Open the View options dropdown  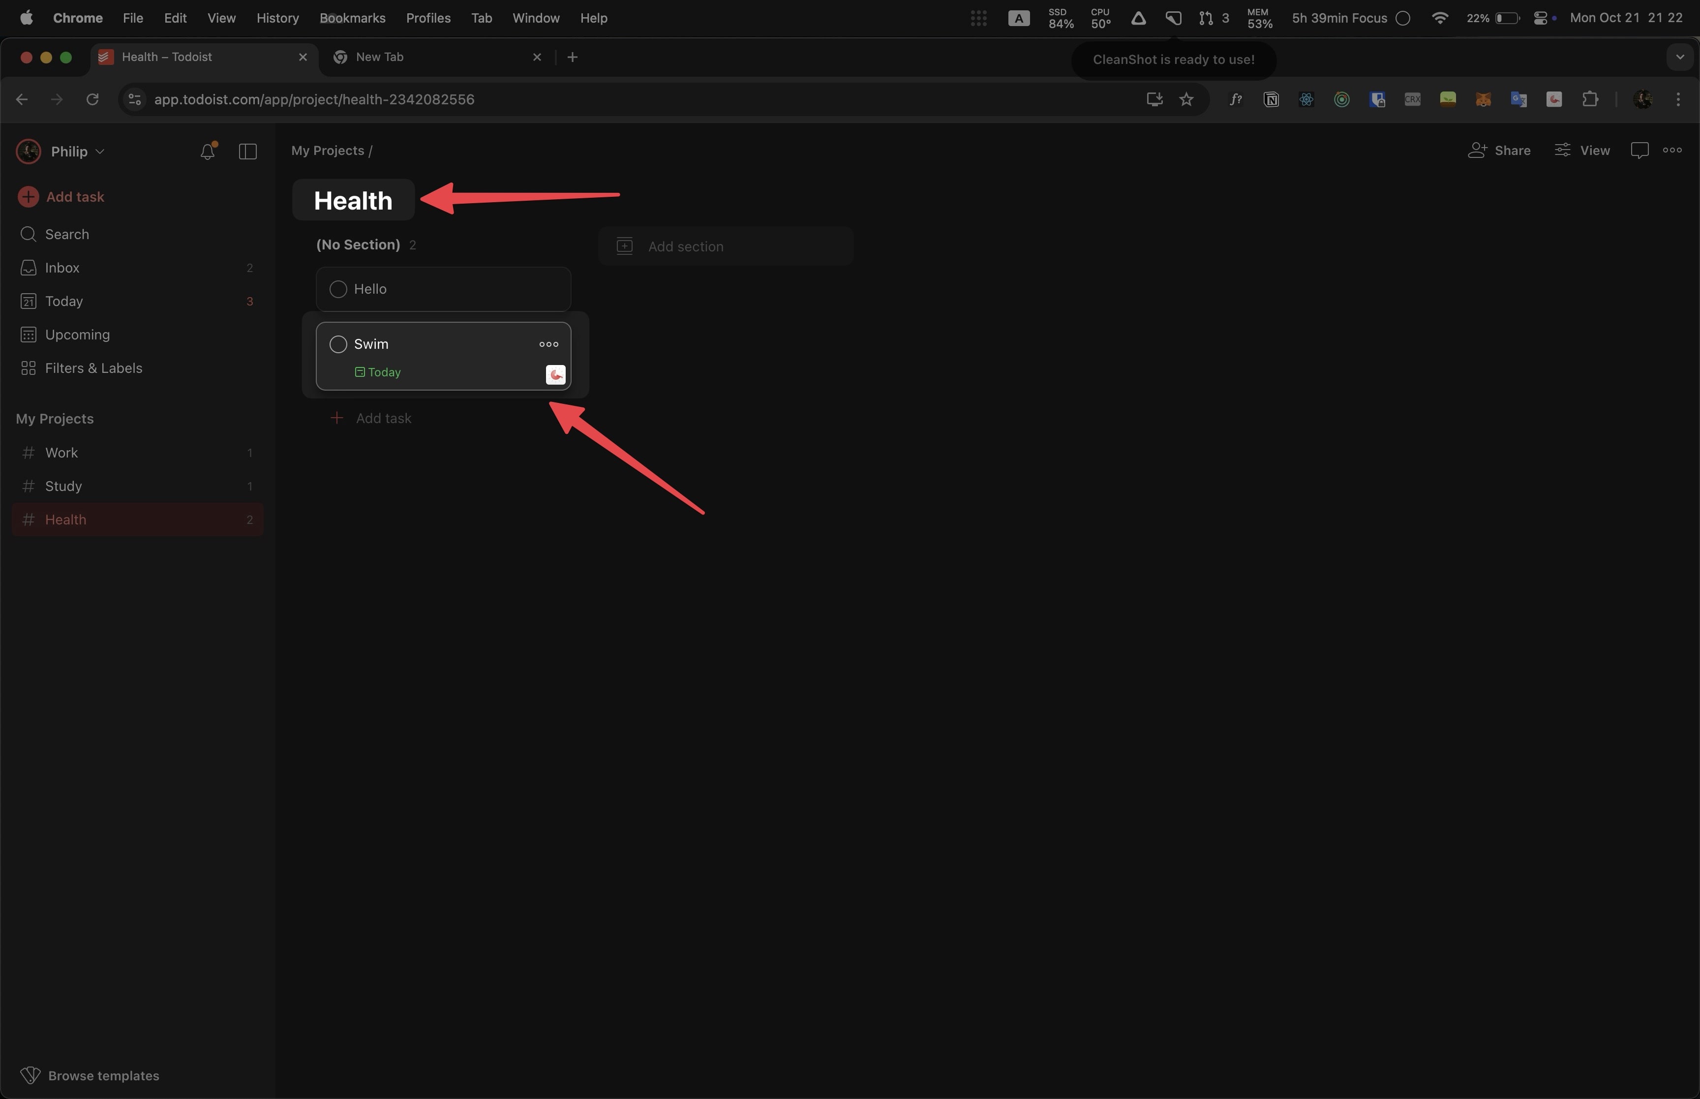pos(1582,151)
